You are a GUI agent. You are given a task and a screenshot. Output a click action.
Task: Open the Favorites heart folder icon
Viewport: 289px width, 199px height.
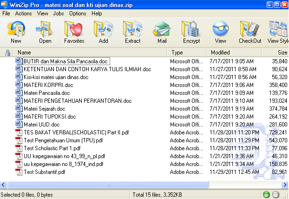(x=74, y=29)
